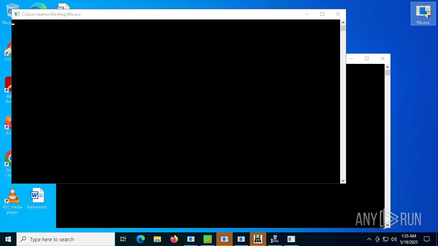Click the last console window taskbar icon
The image size is (438, 246).
[x=292, y=239]
